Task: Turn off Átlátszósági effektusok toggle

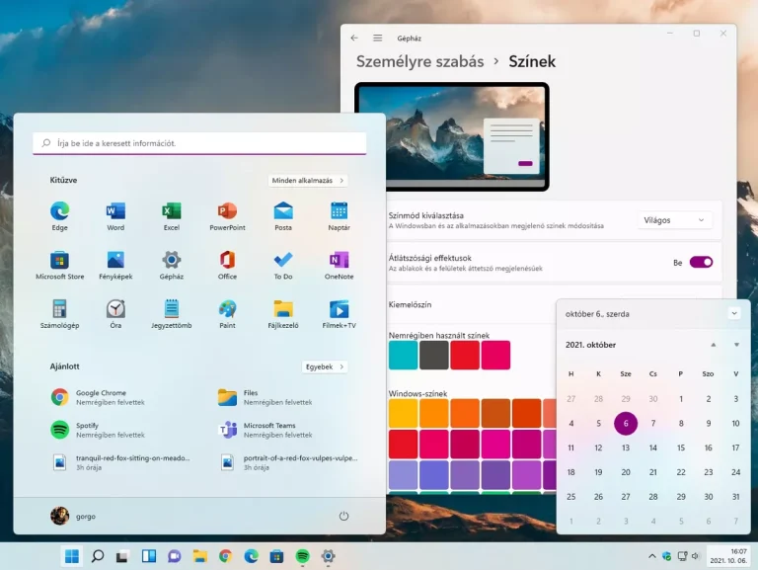Action: point(701,262)
